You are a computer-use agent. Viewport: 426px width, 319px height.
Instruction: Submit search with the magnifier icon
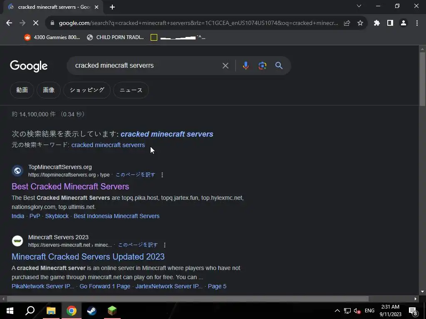(279, 66)
